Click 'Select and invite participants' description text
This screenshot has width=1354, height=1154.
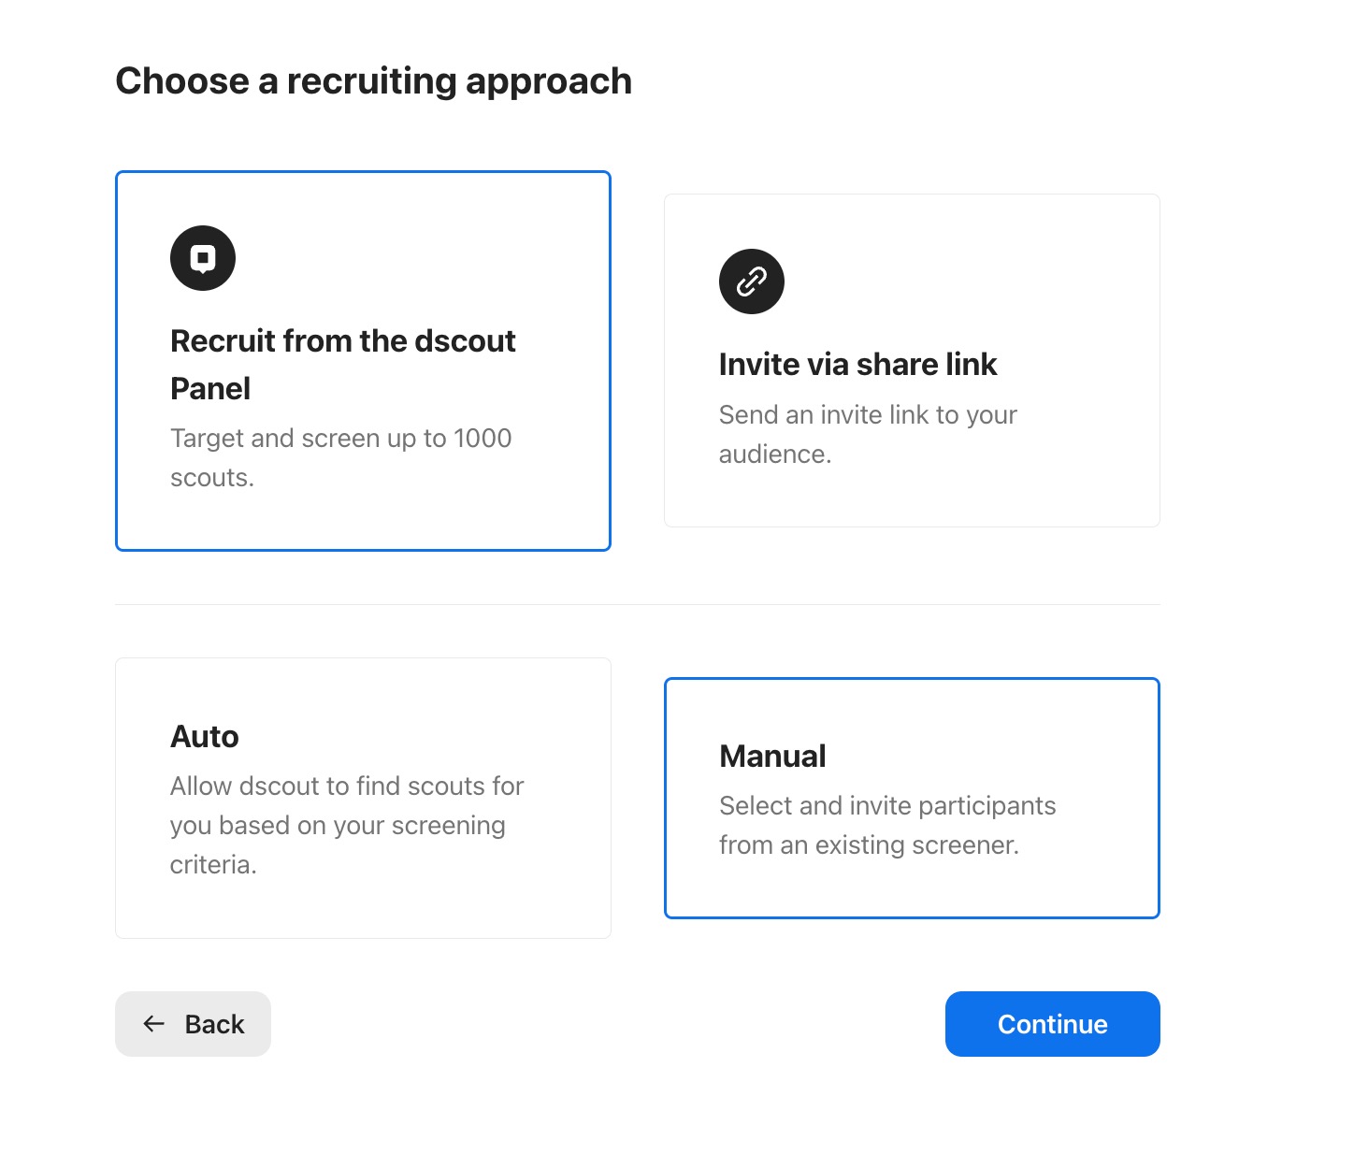pos(887,825)
